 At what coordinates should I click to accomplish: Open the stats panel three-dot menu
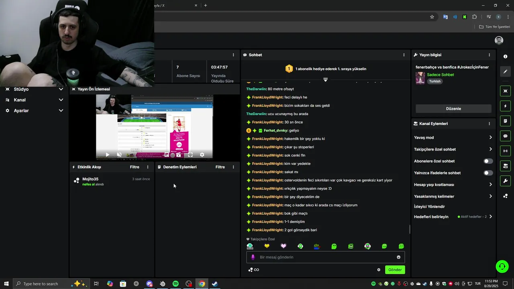click(233, 55)
